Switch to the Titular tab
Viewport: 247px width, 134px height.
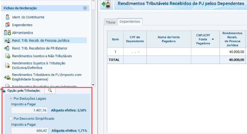pyautogui.click(x=110, y=22)
